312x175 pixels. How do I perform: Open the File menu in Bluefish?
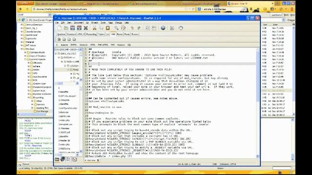57,23
